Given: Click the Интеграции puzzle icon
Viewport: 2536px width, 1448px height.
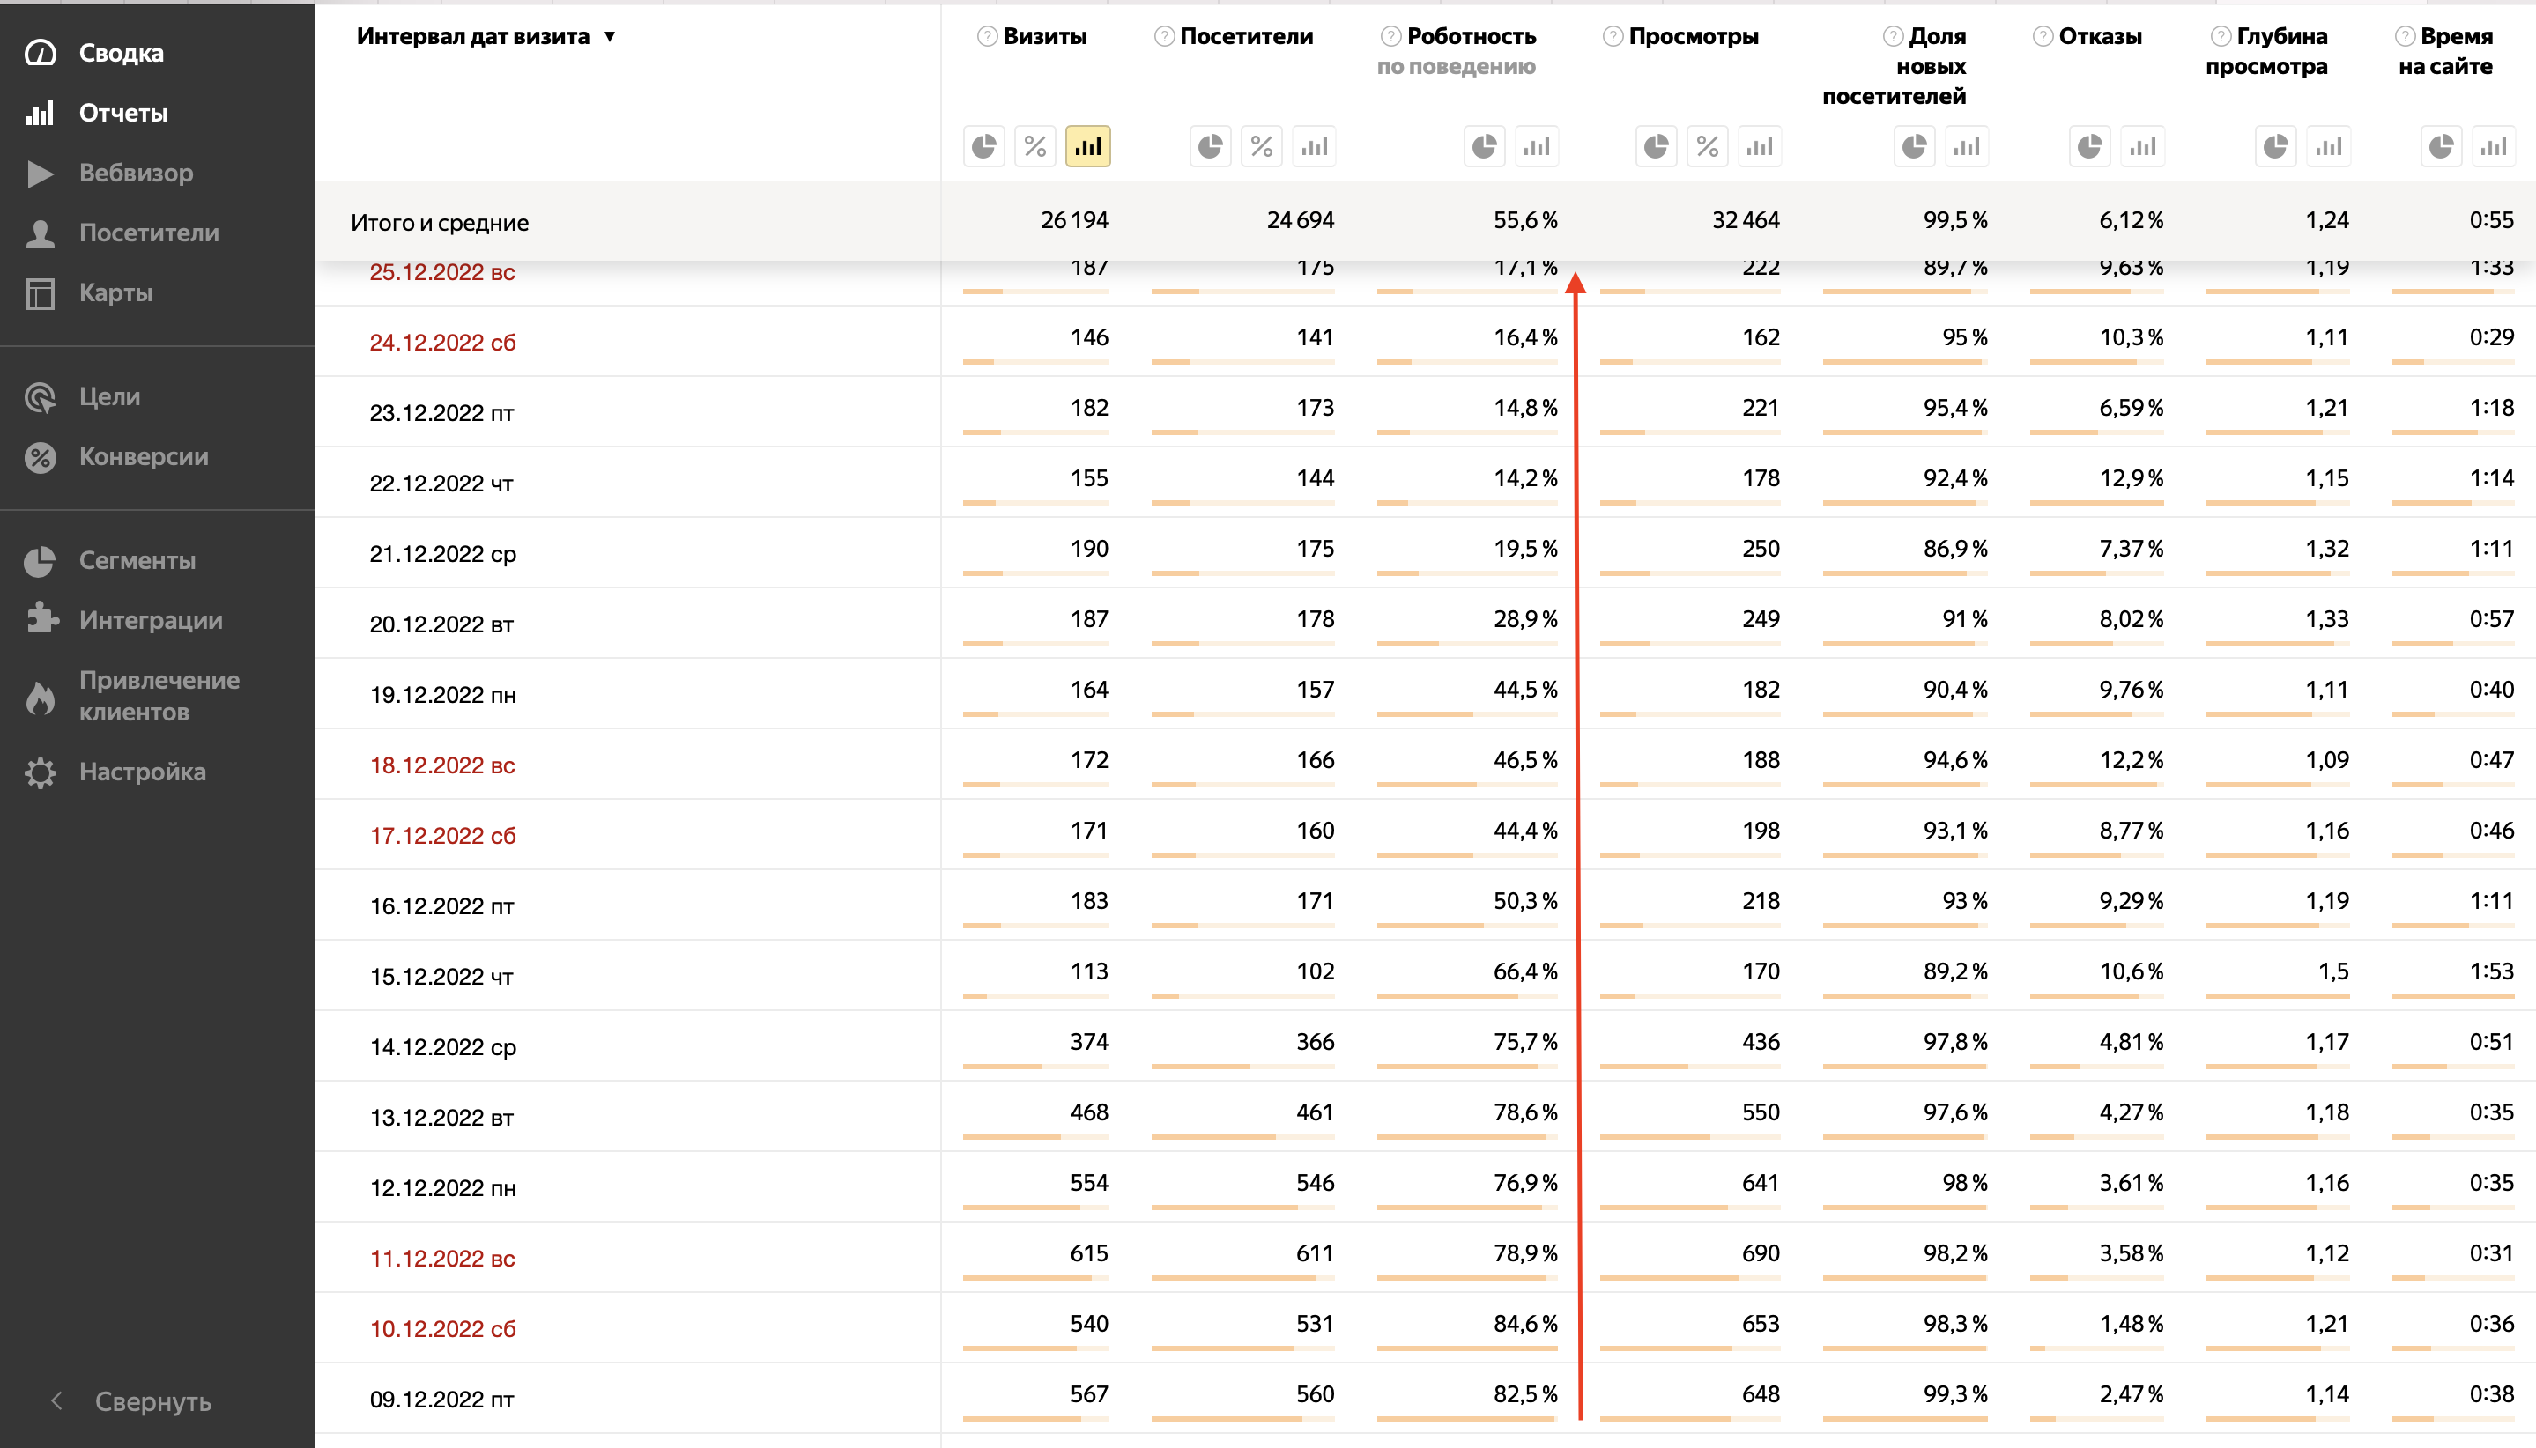Looking at the screenshot, I should click(40, 619).
